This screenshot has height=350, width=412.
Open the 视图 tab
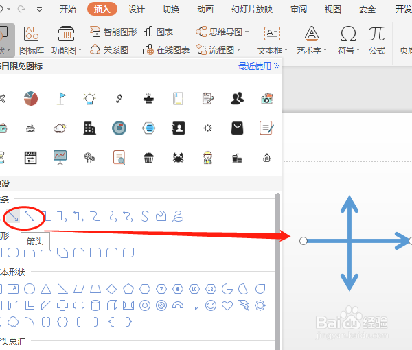tap(332, 10)
